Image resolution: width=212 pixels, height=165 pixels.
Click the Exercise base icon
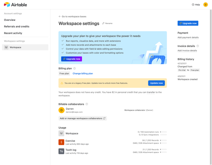click(x=61, y=142)
